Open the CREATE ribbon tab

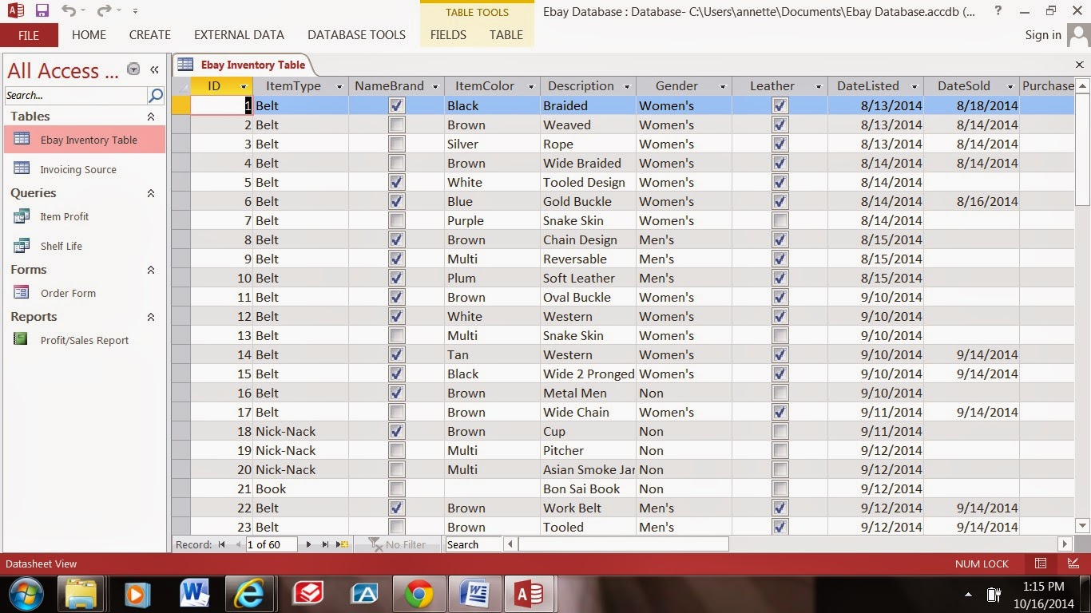coord(149,35)
